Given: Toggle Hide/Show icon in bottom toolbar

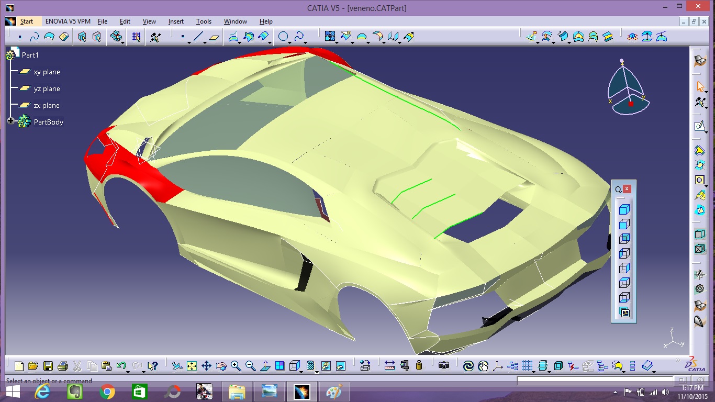Looking at the screenshot, I should [x=326, y=366].
